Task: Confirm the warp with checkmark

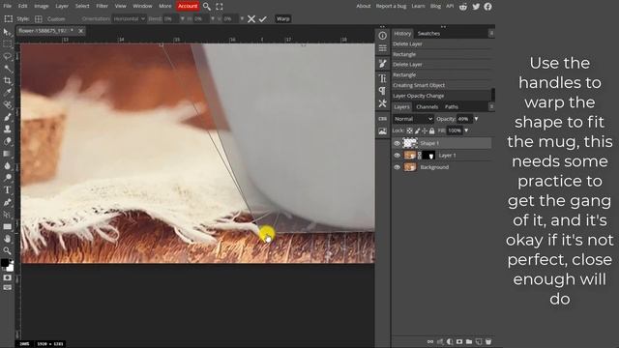Action: (x=262, y=19)
